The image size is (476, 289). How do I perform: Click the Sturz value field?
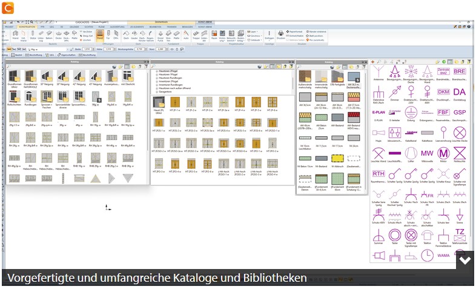[161, 49]
